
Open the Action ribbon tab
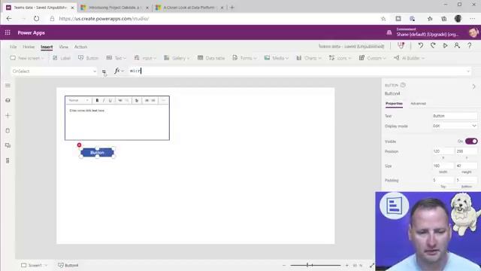click(80, 47)
